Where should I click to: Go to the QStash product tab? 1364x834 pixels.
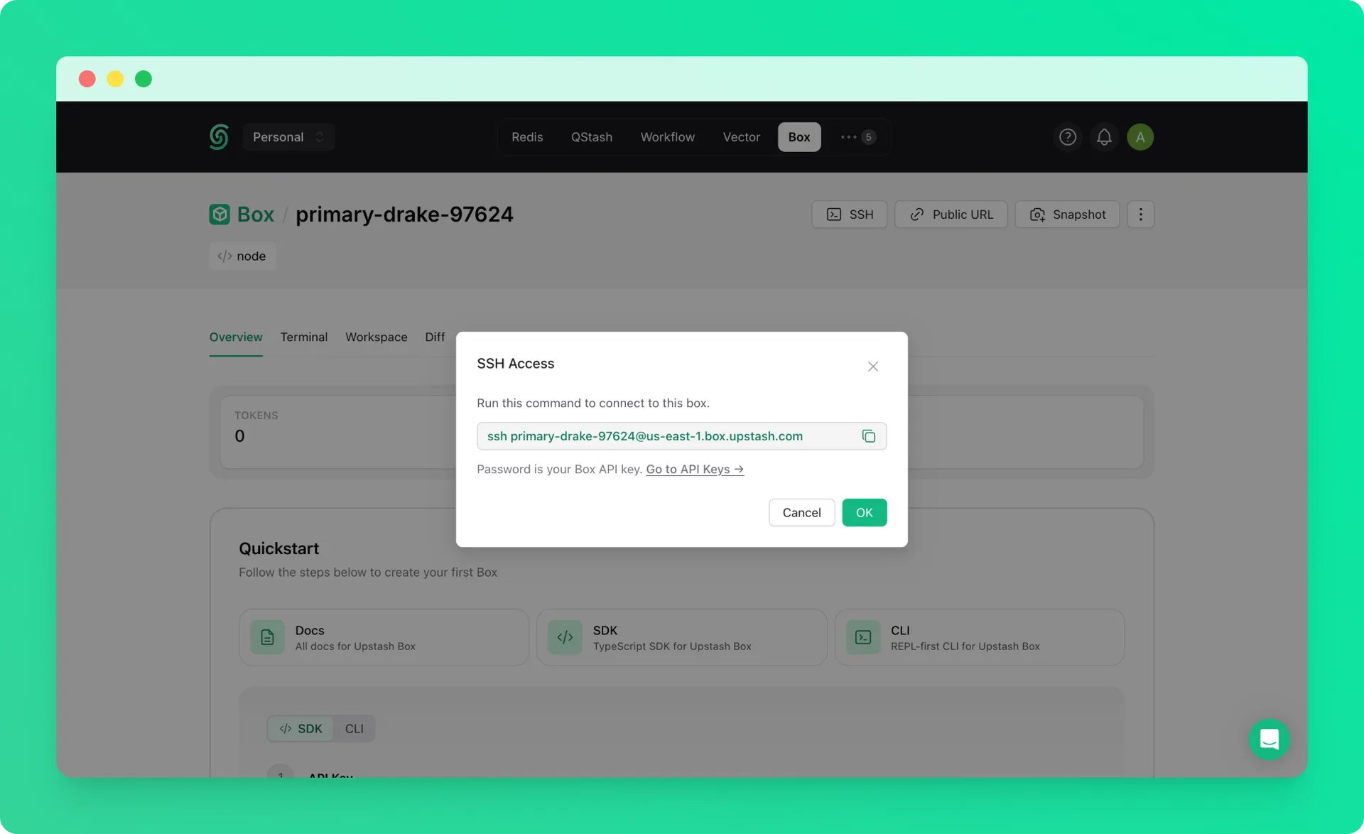tap(592, 137)
